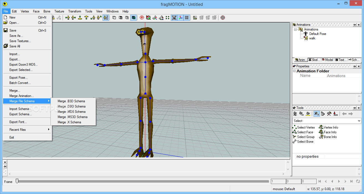Click the red arrow down icon

click(335, 114)
